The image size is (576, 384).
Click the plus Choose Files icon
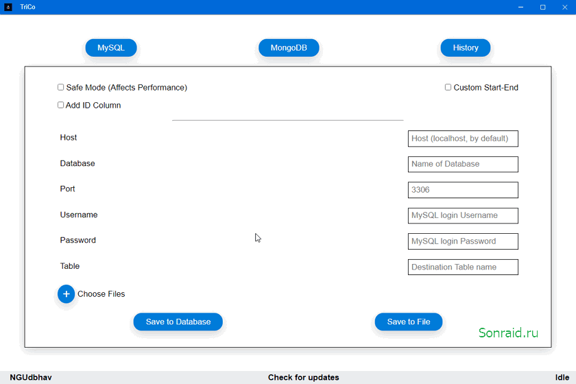(x=66, y=294)
